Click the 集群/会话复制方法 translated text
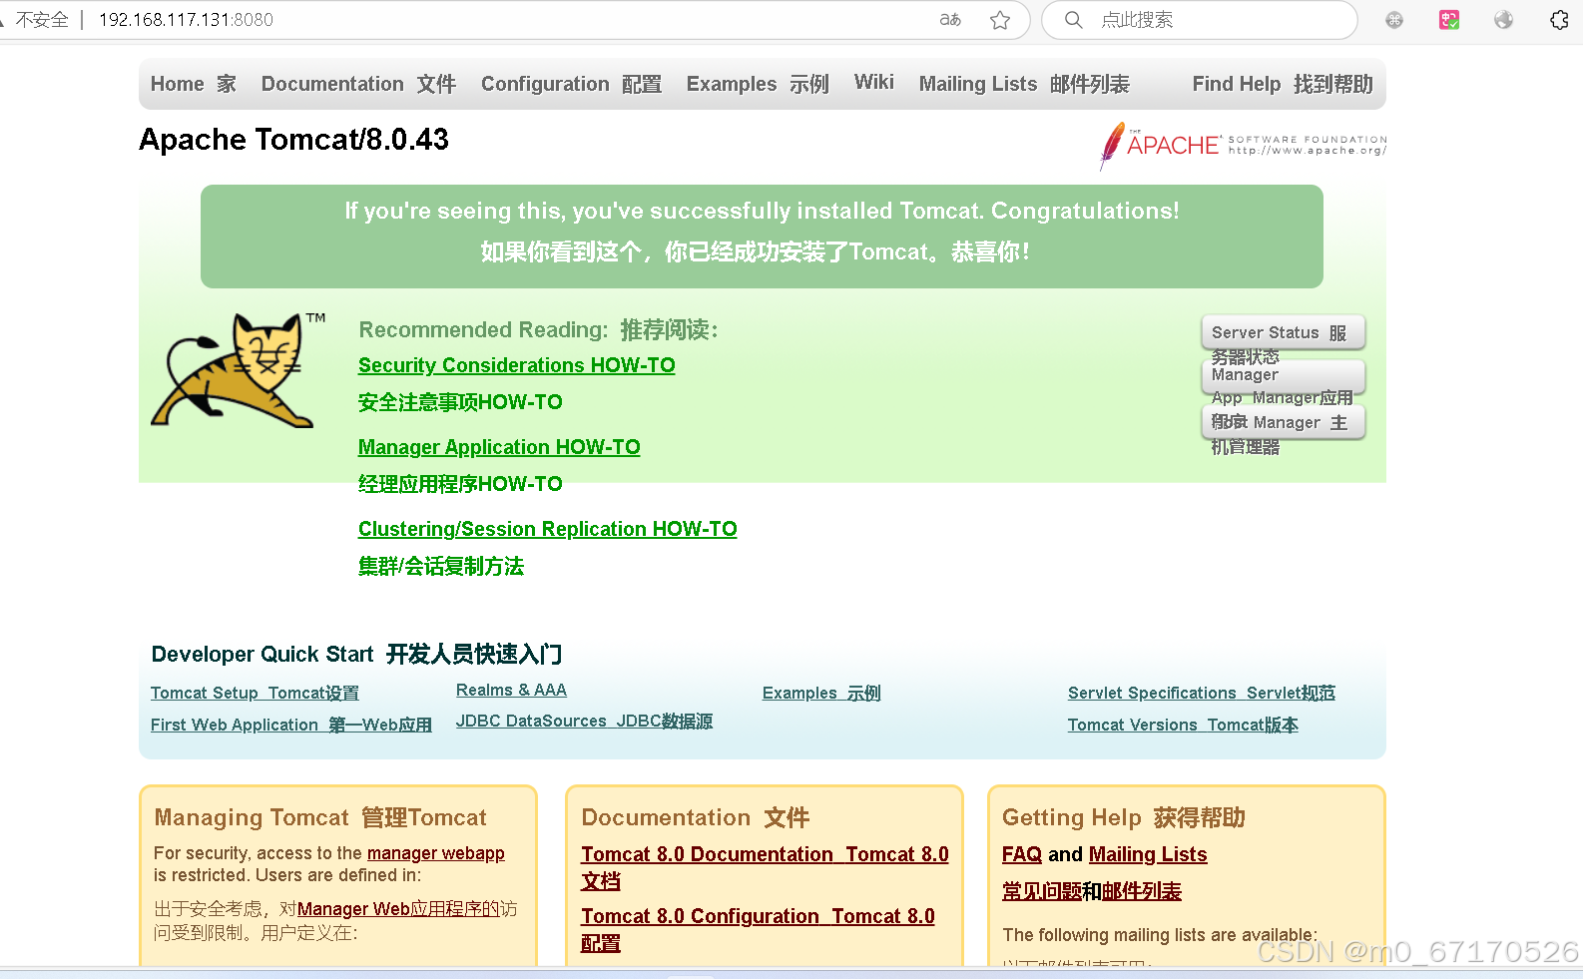The image size is (1583, 979). [x=441, y=566]
